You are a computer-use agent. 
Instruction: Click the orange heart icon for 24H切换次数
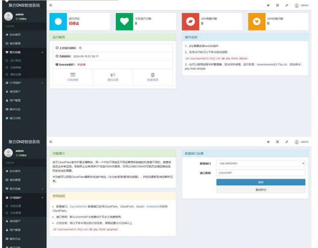pyautogui.click(x=256, y=21)
